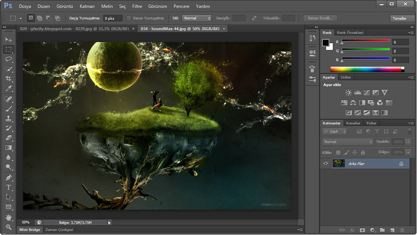Select the Crop tool
Viewport: 417px width, 235px height.
click(9, 79)
